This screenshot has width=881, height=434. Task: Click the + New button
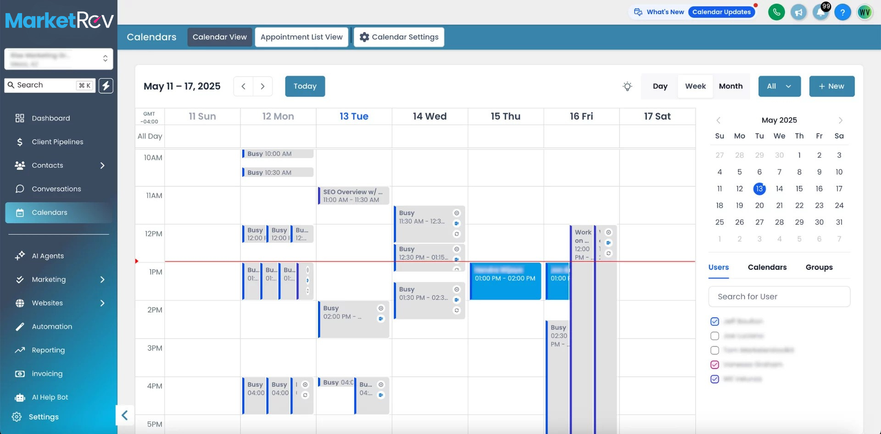[x=831, y=86]
